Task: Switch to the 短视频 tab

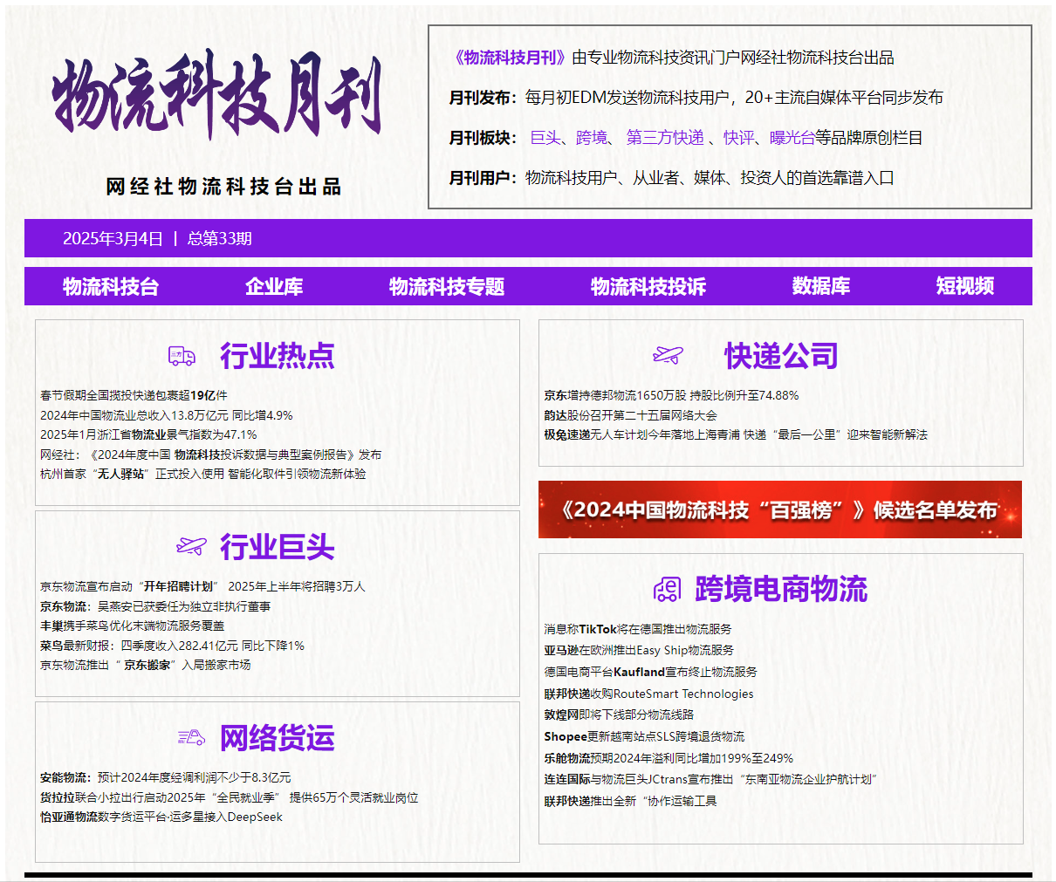Action: pos(965,286)
